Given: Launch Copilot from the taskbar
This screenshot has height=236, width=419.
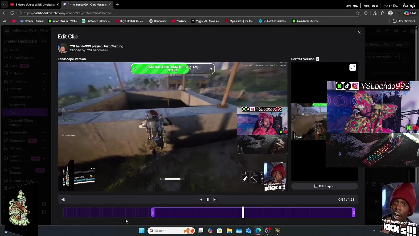Looking at the screenshot, I should click(210, 231).
